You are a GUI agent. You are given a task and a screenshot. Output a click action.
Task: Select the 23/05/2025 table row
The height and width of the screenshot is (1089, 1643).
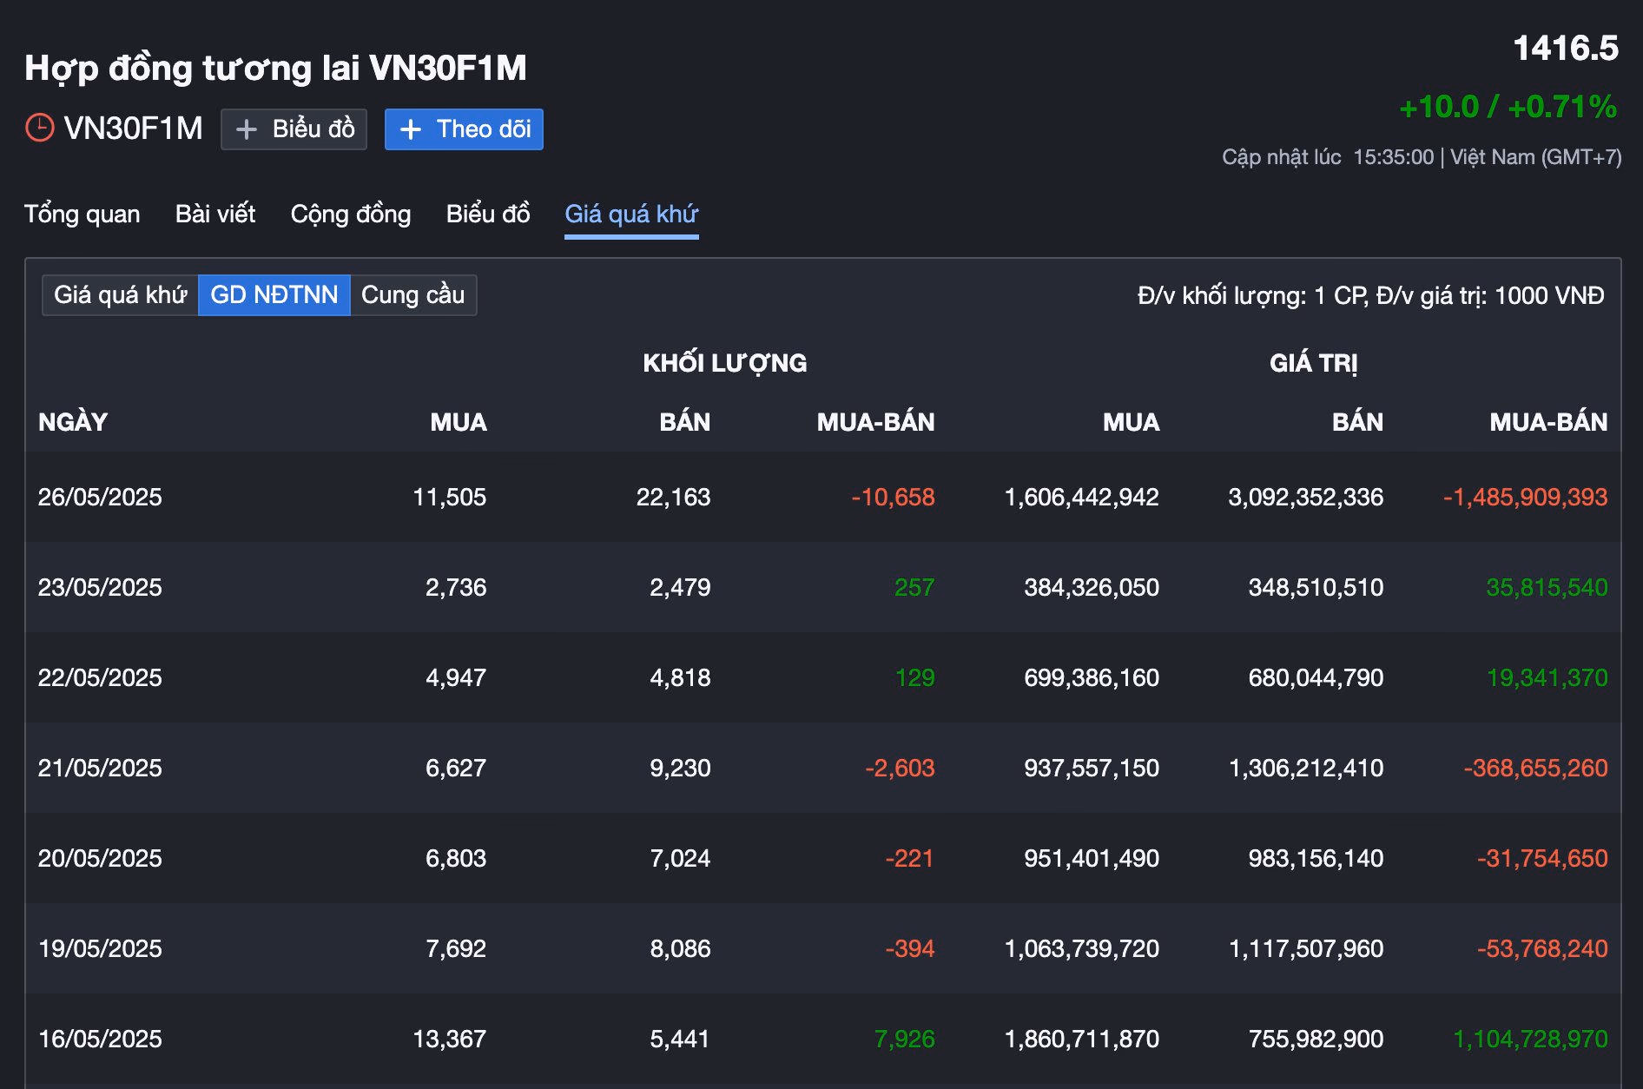(100, 587)
